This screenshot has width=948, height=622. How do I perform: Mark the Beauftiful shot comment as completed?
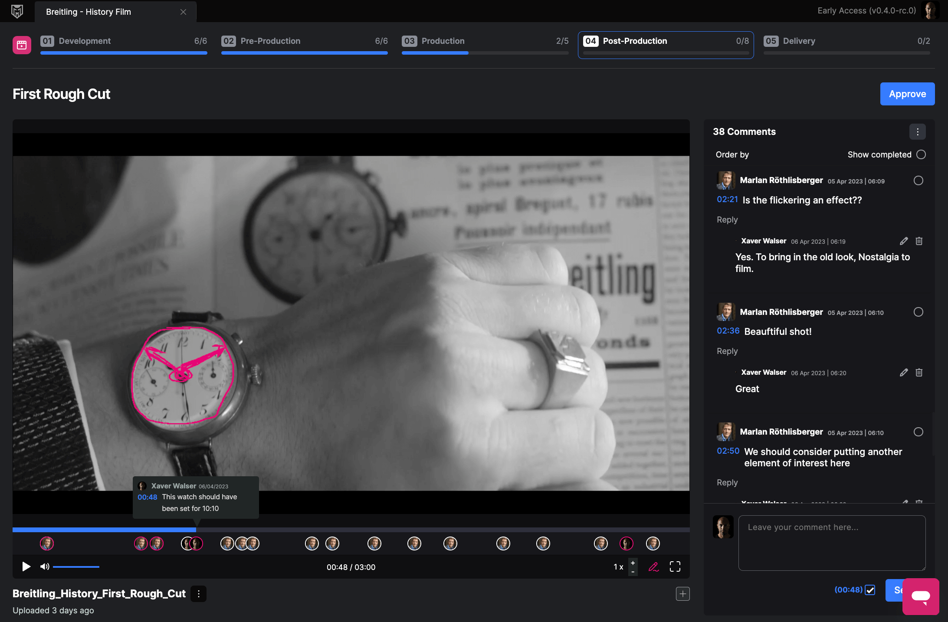coord(918,312)
